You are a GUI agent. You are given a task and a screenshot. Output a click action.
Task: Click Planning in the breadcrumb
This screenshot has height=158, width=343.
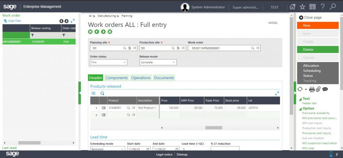[127, 16]
